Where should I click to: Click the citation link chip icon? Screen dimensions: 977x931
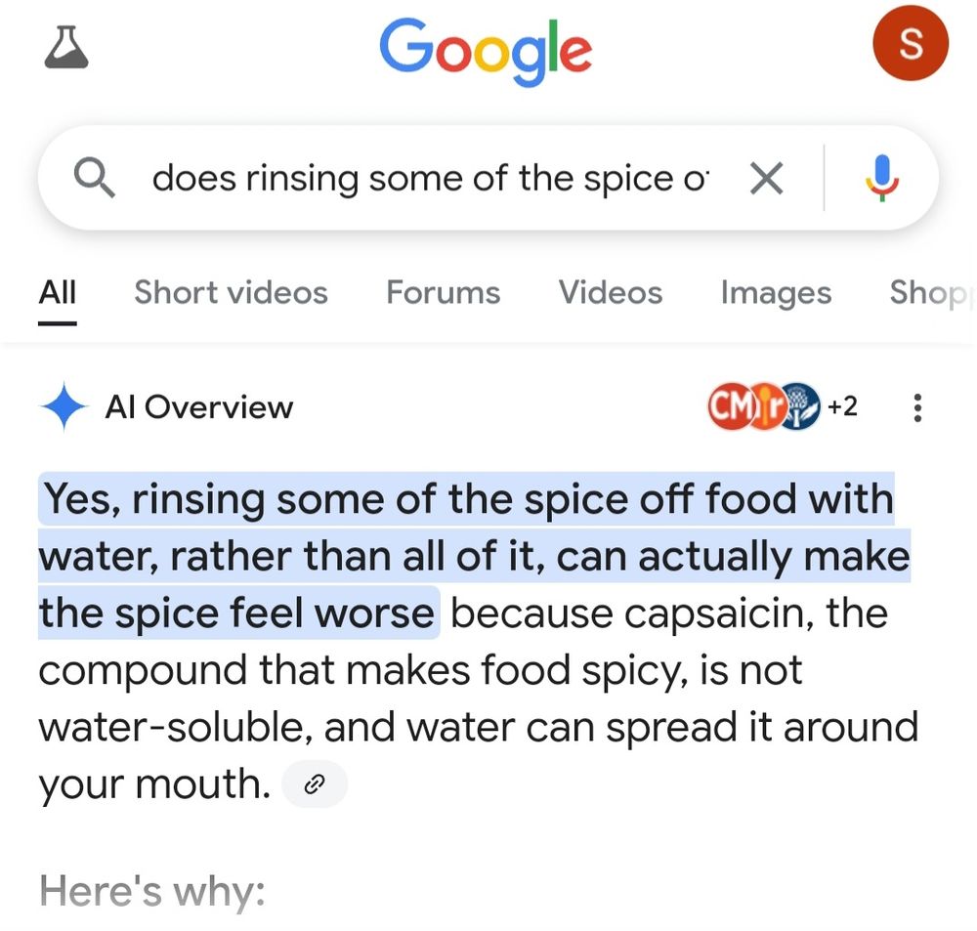[x=315, y=783]
